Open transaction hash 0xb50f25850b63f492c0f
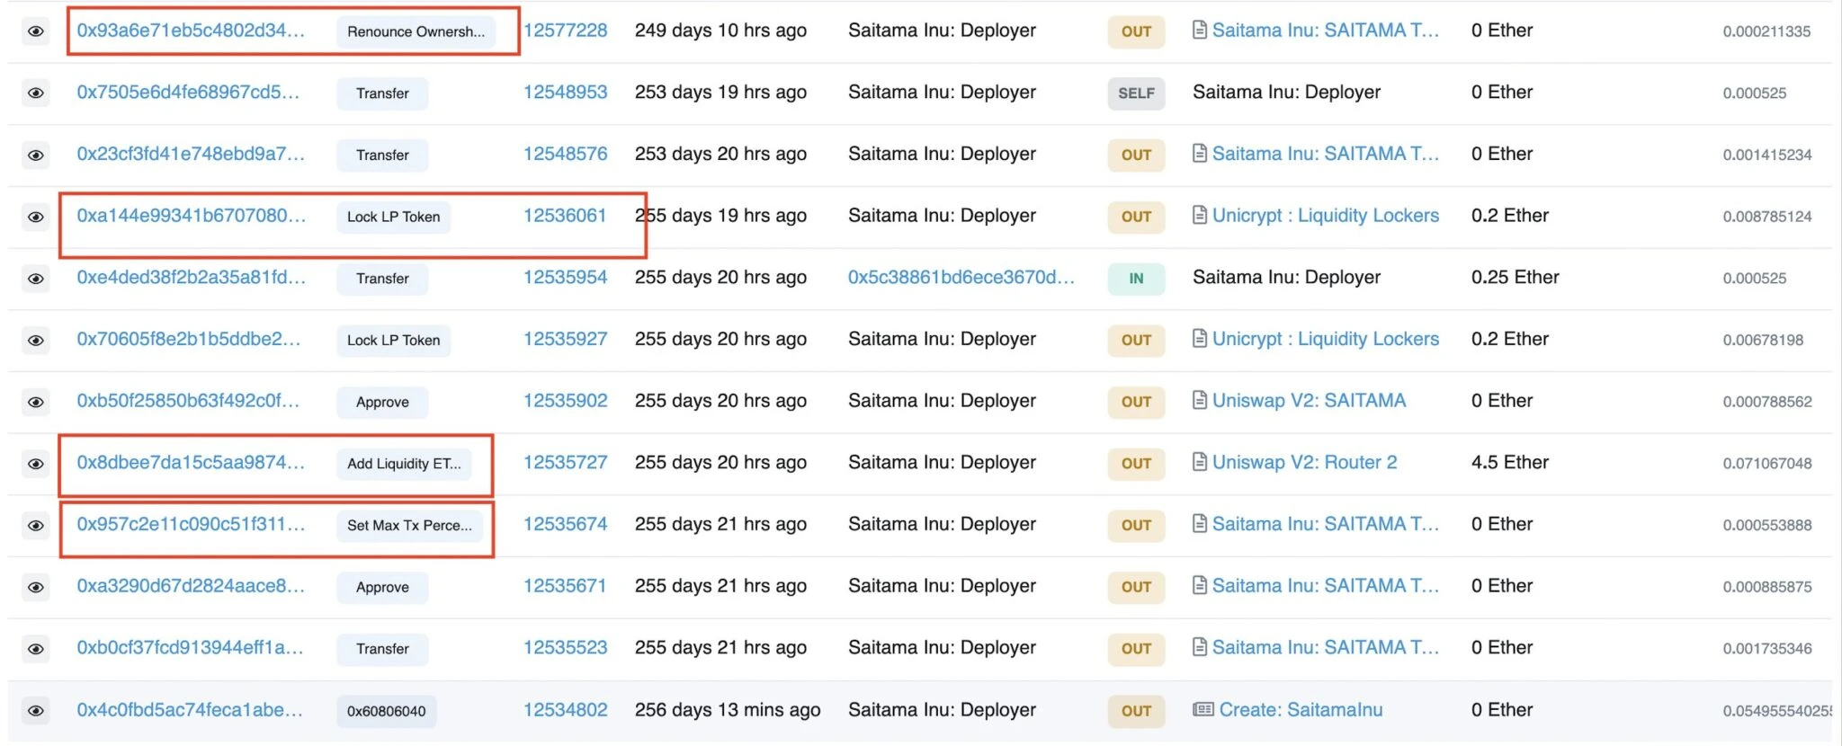 [x=188, y=401]
